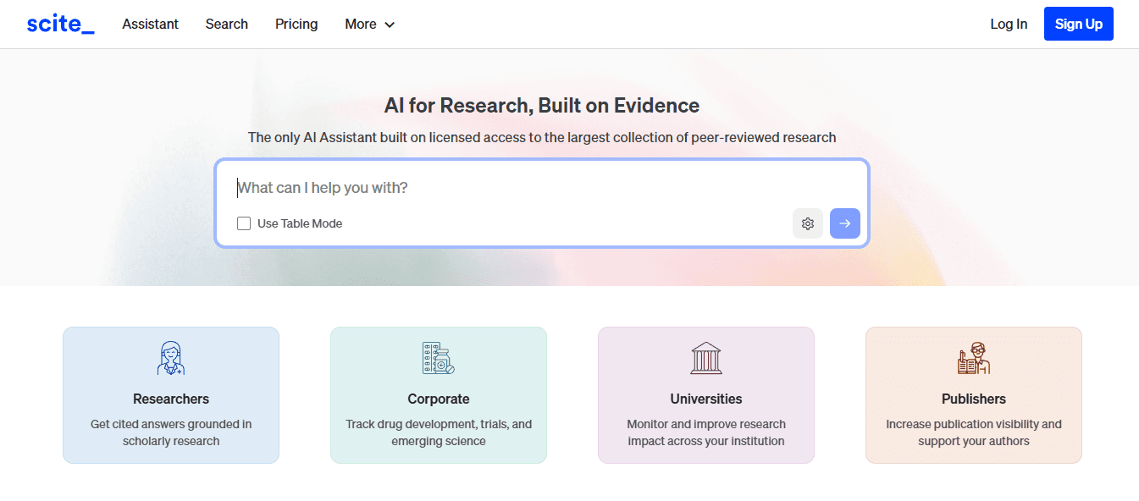The height and width of the screenshot is (501, 1139).
Task: Open the Corporate card title
Action: pos(439,399)
